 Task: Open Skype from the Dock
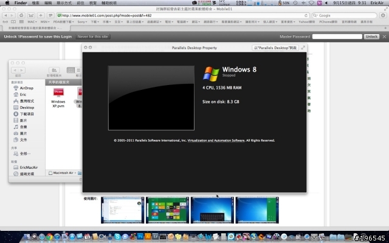point(117,236)
